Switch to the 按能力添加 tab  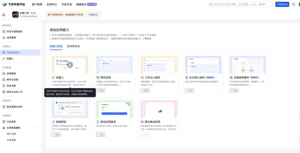[x=56, y=46]
